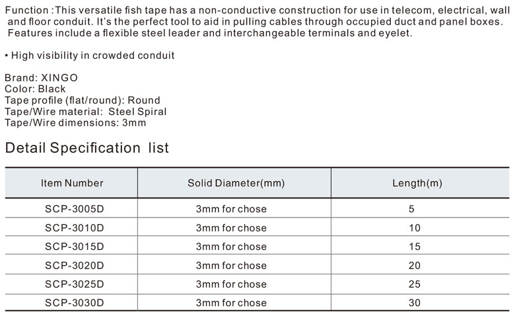Image resolution: width=515 pixels, height=320 pixels.
Task: Click the diameter cell for SCP-3020D
Action: 231,266
